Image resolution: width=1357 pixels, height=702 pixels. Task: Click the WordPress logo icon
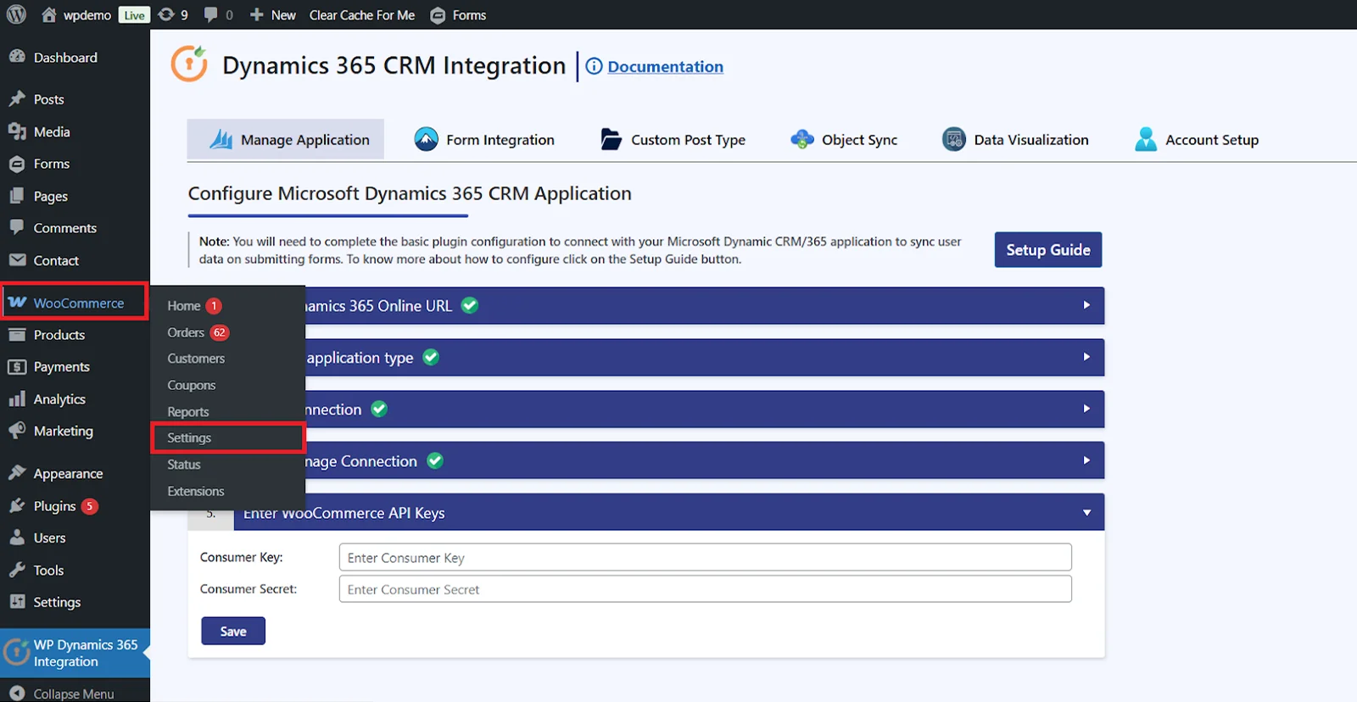click(x=16, y=14)
